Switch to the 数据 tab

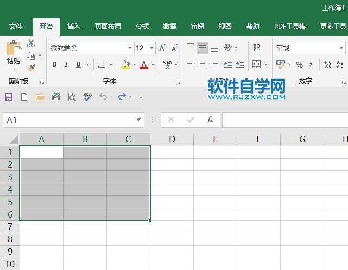coord(170,27)
